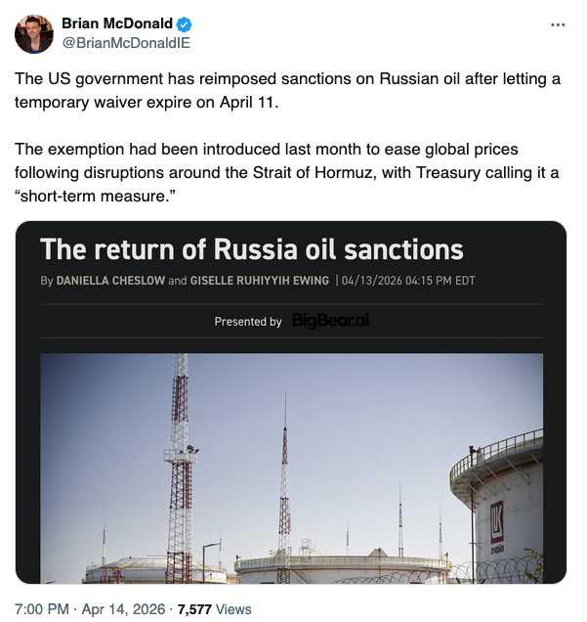Open the article headline about Russia oil sanctions
Screen dimensions: 587x622
tap(252, 249)
